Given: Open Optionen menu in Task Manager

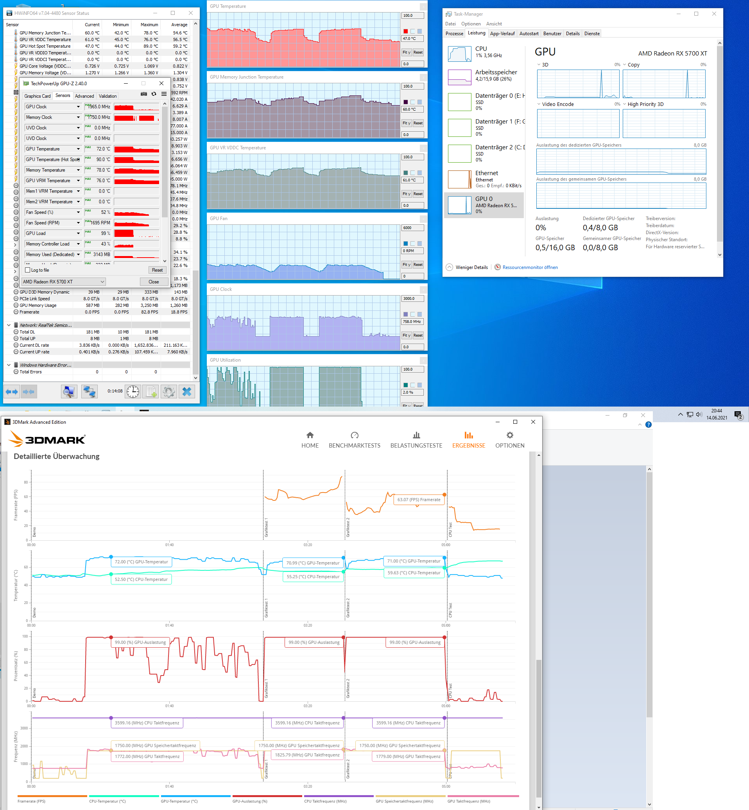Looking at the screenshot, I should (x=471, y=24).
